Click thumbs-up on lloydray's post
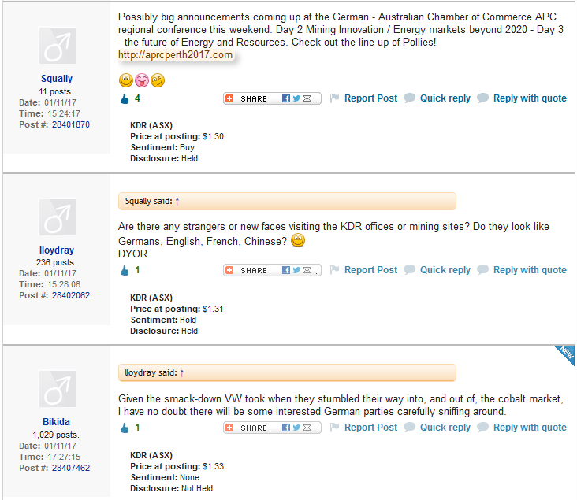 pos(124,271)
